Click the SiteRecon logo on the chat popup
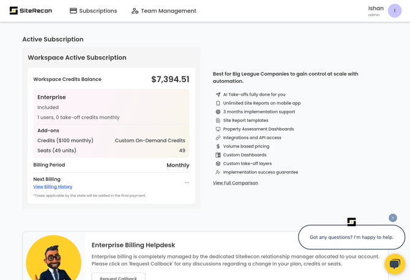 (351, 222)
